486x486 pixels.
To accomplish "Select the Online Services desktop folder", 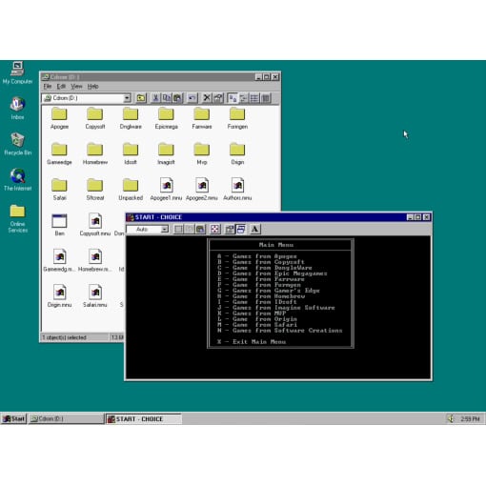I will click(x=17, y=218).
